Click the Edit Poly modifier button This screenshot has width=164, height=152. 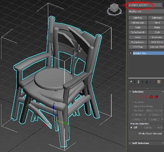tap(138, 18)
